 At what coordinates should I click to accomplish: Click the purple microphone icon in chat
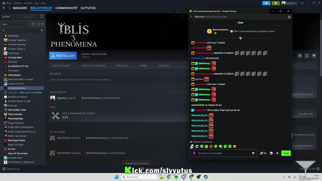pos(194,153)
